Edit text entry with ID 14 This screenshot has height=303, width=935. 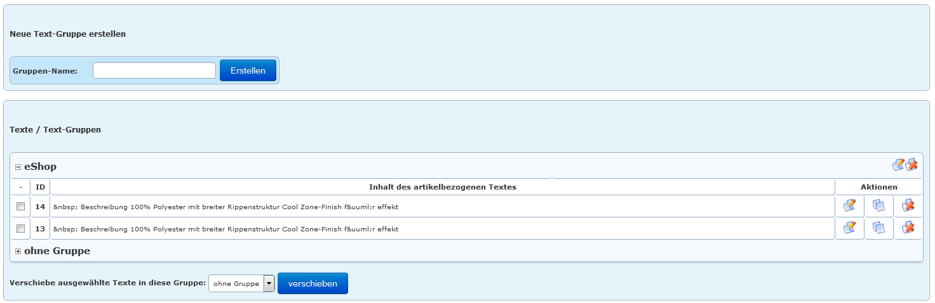pos(849,206)
